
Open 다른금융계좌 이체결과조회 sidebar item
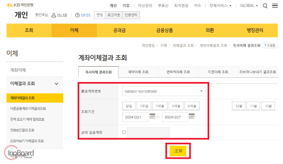[28, 109]
